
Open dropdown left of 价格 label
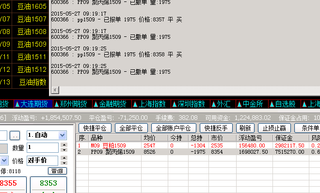click(4, 161)
